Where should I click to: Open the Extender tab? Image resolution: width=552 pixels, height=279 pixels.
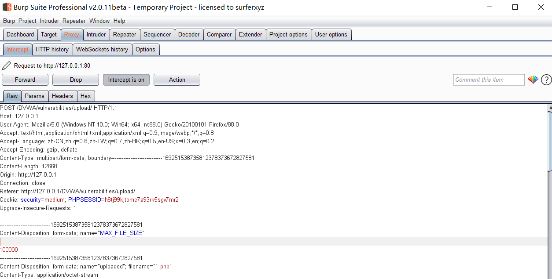250,34
